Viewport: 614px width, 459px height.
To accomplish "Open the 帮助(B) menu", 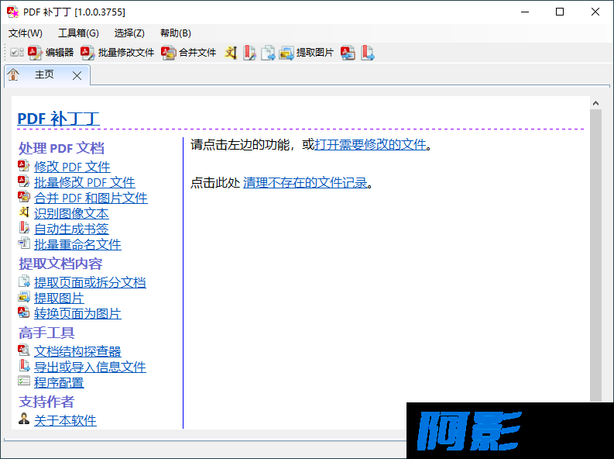I will click(176, 33).
